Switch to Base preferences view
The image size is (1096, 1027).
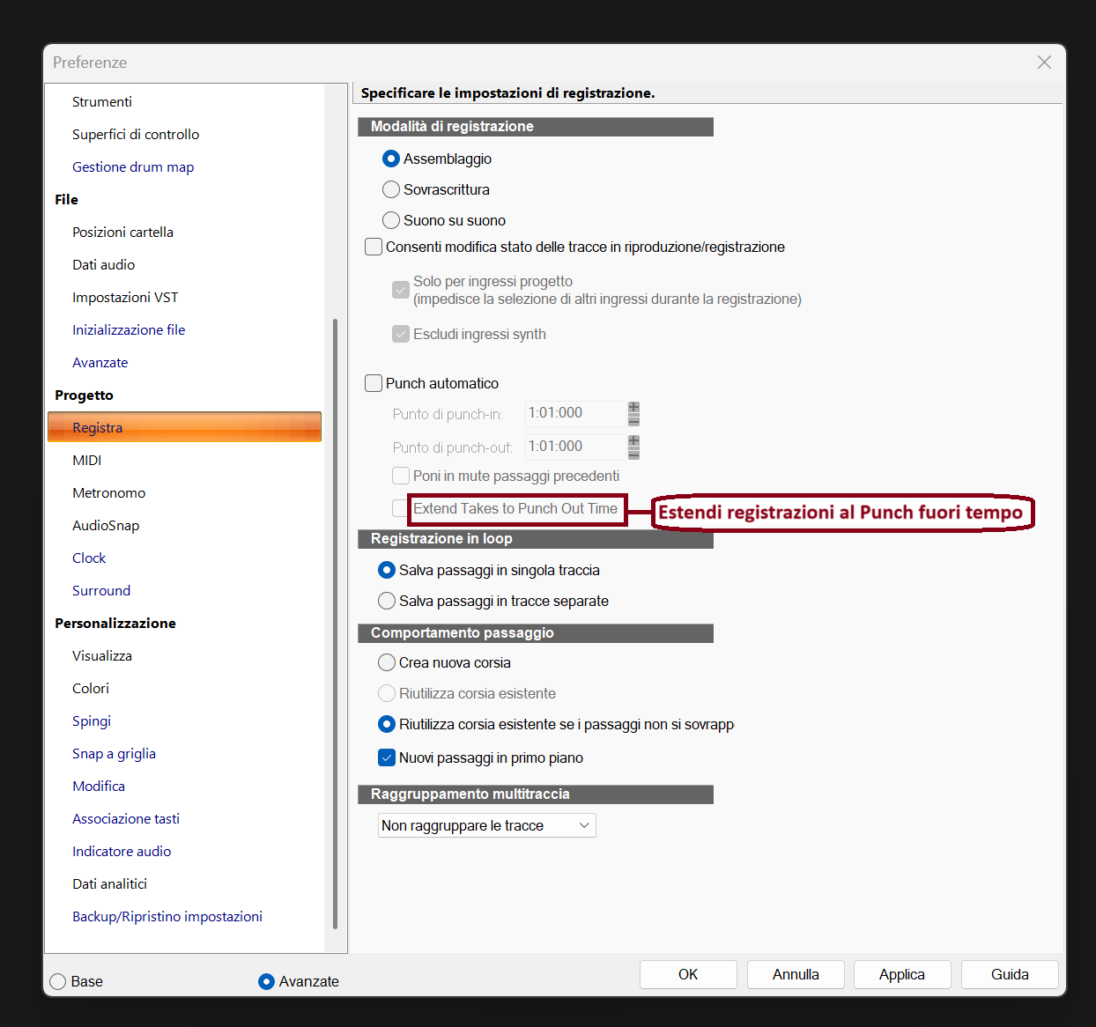(77, 981)
